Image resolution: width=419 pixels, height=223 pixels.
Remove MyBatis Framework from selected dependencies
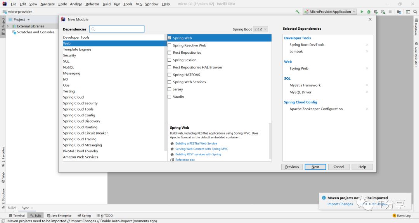click(x=367, y=85)
